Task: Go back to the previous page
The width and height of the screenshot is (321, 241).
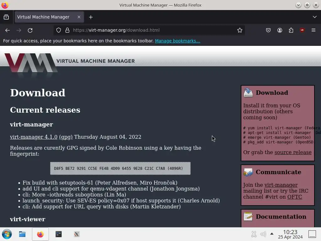Action: click(8, 30)
